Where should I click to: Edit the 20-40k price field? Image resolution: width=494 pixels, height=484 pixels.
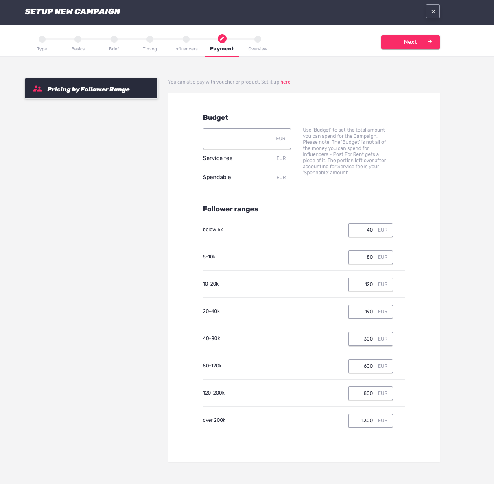point(370,312)
